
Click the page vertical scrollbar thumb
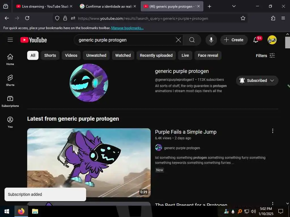[x=288, y=42]
